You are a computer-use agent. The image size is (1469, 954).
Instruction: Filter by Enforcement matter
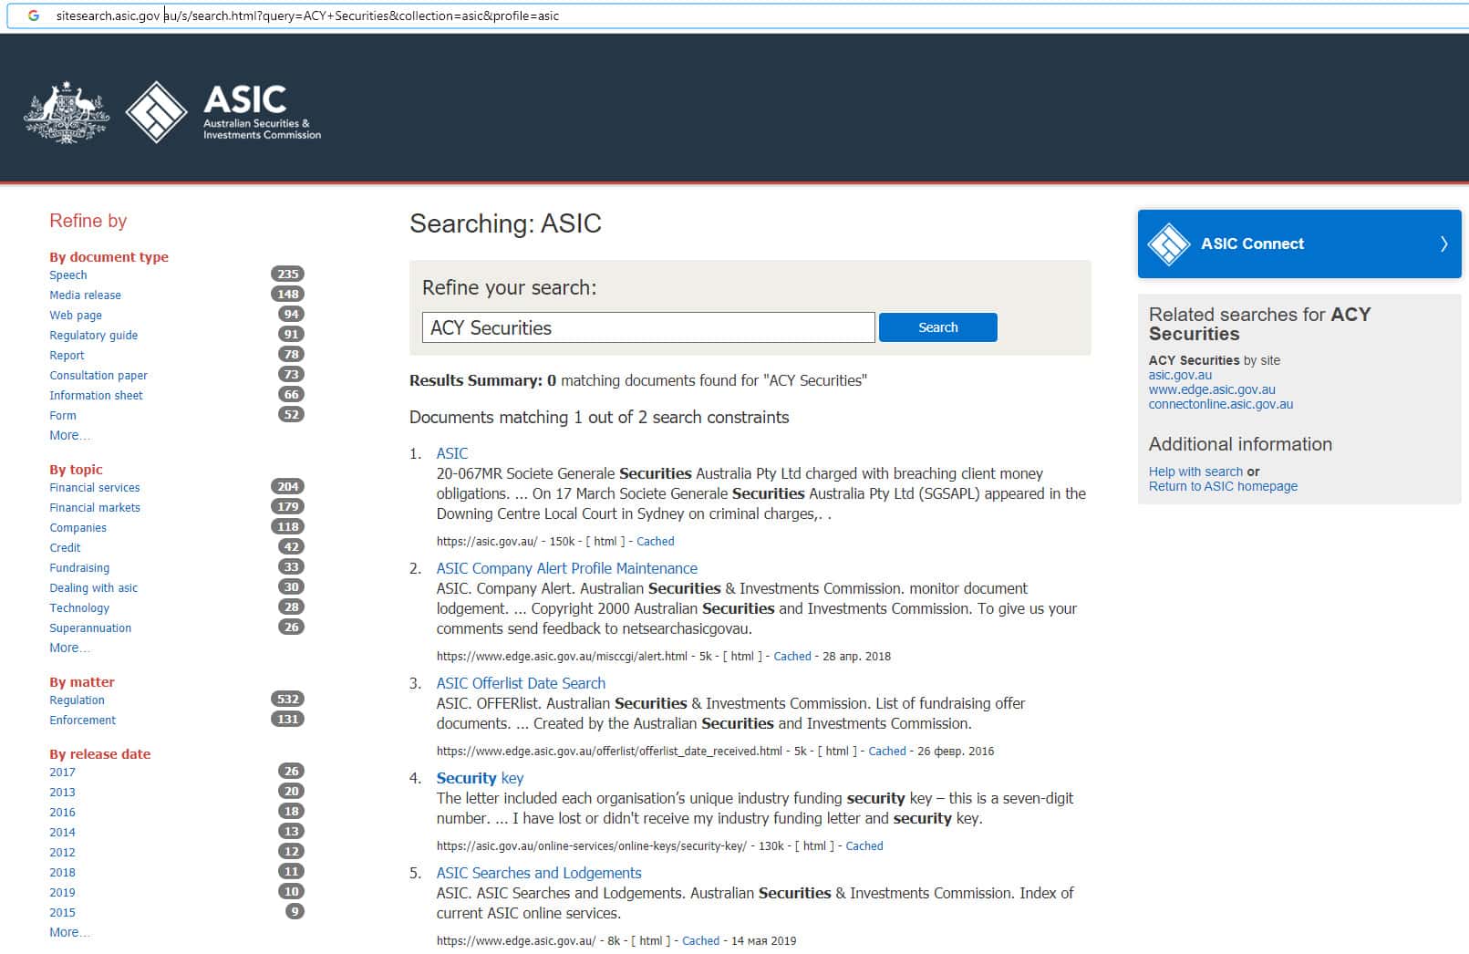(x=82, y=720)
